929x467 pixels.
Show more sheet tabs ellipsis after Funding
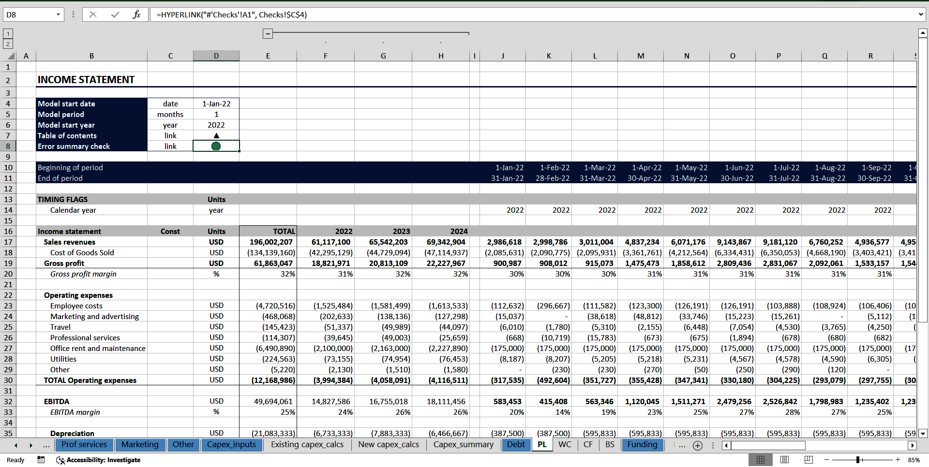point(682,445)
